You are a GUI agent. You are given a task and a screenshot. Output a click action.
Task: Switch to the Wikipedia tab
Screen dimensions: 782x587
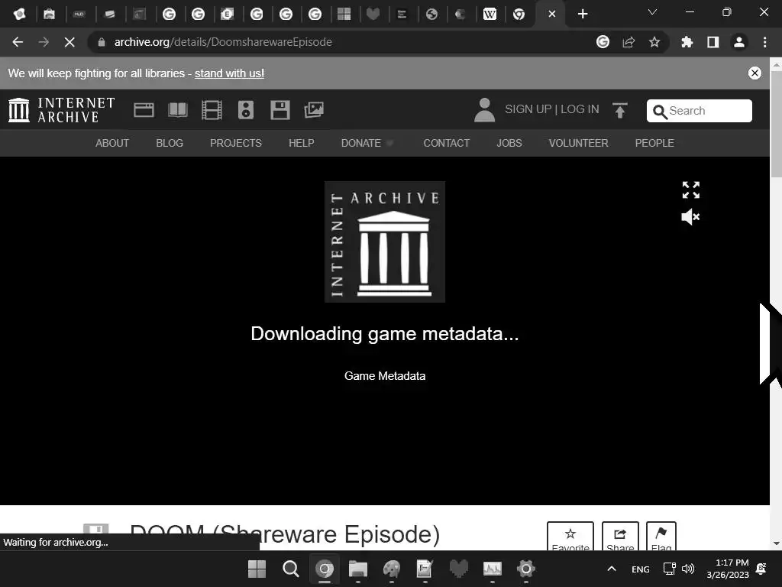(x=490, y=14)
